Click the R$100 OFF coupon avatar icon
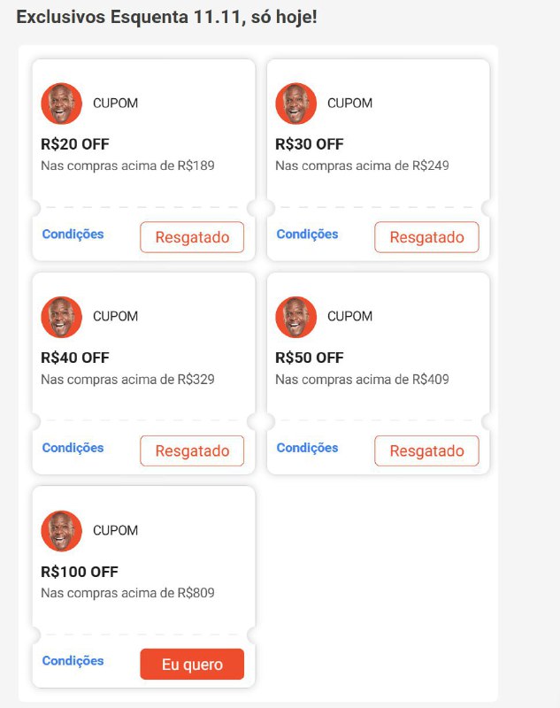Viewport: 560px width, 708px height. tap(61, 531)
